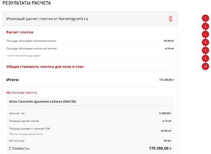Click the Стоимость final cost amount
Image resolution: width=211 pixels, height=154 pixels.
(x=160, y=148)
